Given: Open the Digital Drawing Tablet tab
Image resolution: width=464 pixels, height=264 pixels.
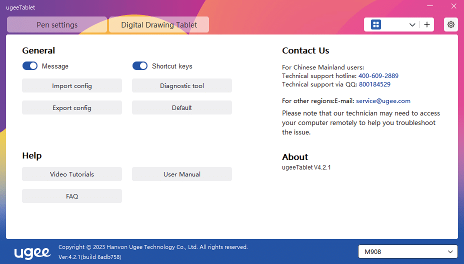Looking at the screenshot, I should pos(159,24).
